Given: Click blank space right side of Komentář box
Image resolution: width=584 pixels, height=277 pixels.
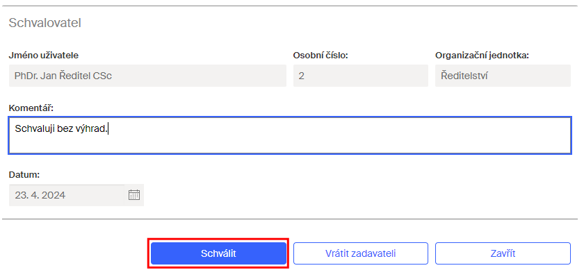Looking at the screenshot, I should point(409,135).
